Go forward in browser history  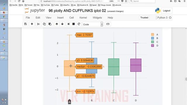pyautogui.click(x=15, y=1)
